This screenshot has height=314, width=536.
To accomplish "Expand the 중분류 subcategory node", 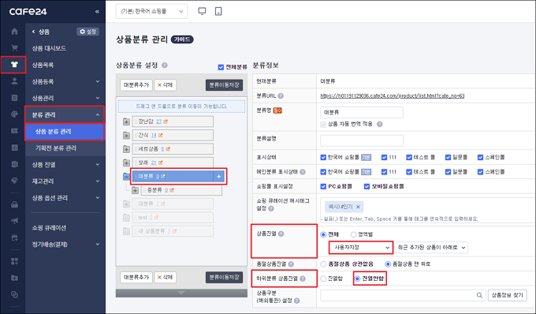I will 135,190.
